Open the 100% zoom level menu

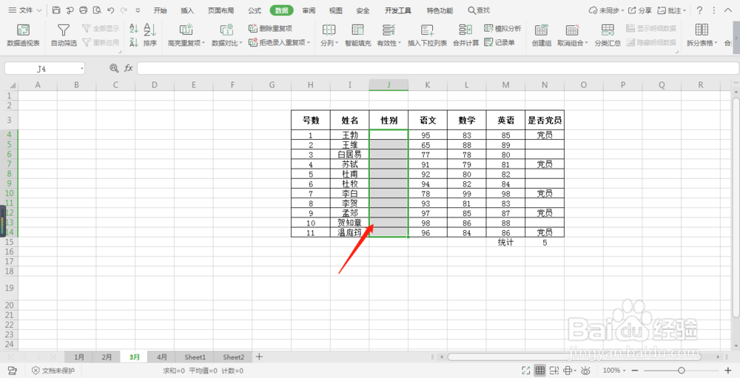[x=614, y=371]
